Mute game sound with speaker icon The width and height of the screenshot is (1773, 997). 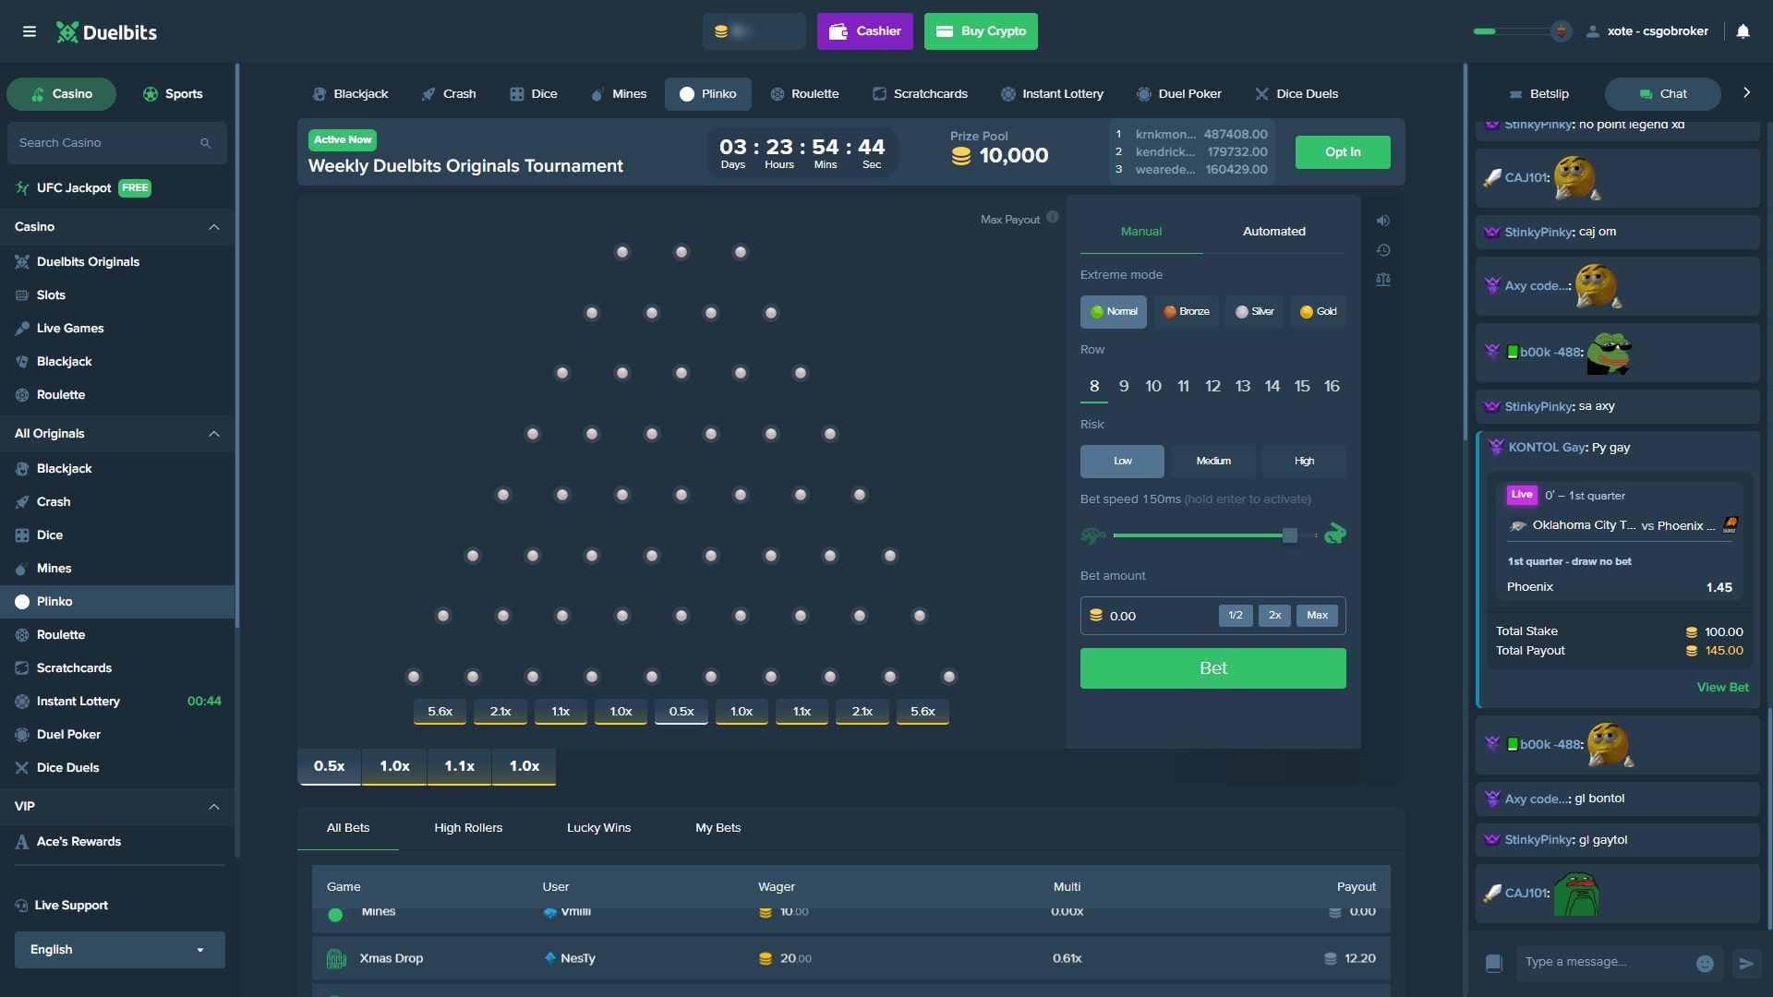1382,220
